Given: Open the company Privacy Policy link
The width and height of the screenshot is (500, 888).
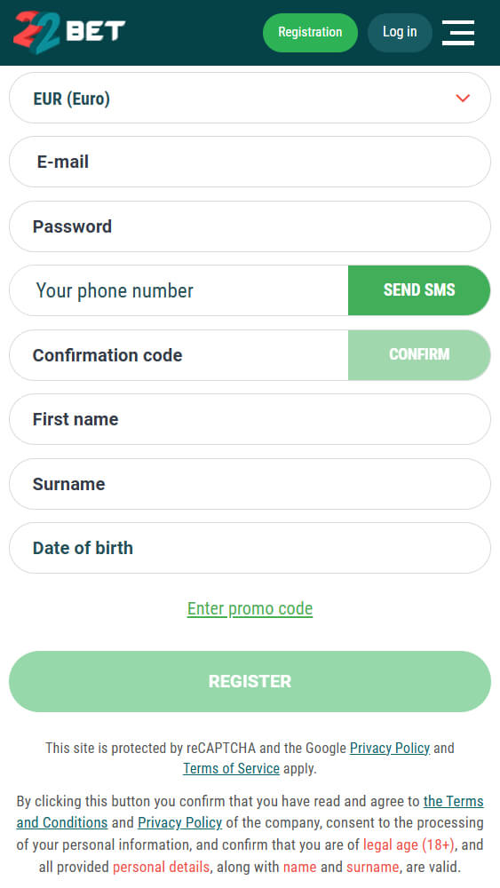Looking at the screenshot, I should (x=179, y=823).
